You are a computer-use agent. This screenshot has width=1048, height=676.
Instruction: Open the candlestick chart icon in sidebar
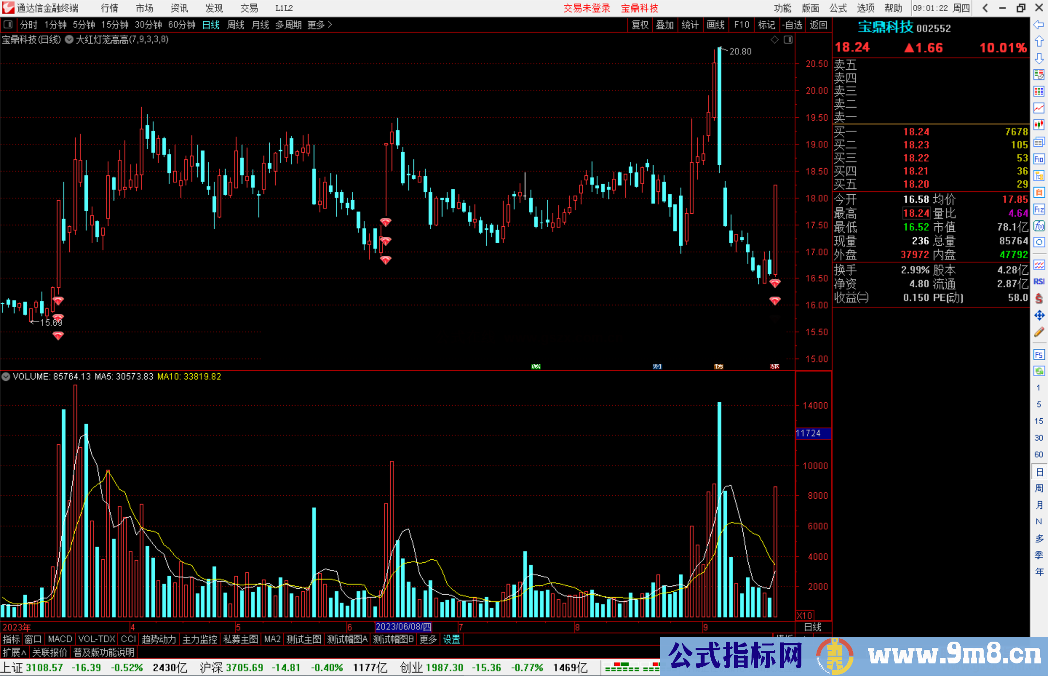[1039, 125]
